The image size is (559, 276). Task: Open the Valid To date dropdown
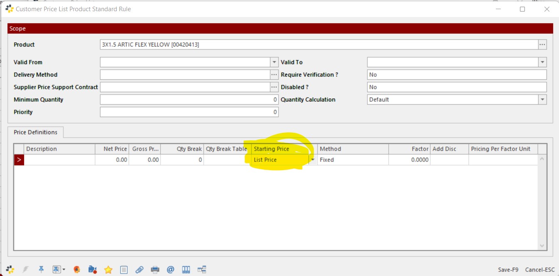click(542, 62)
